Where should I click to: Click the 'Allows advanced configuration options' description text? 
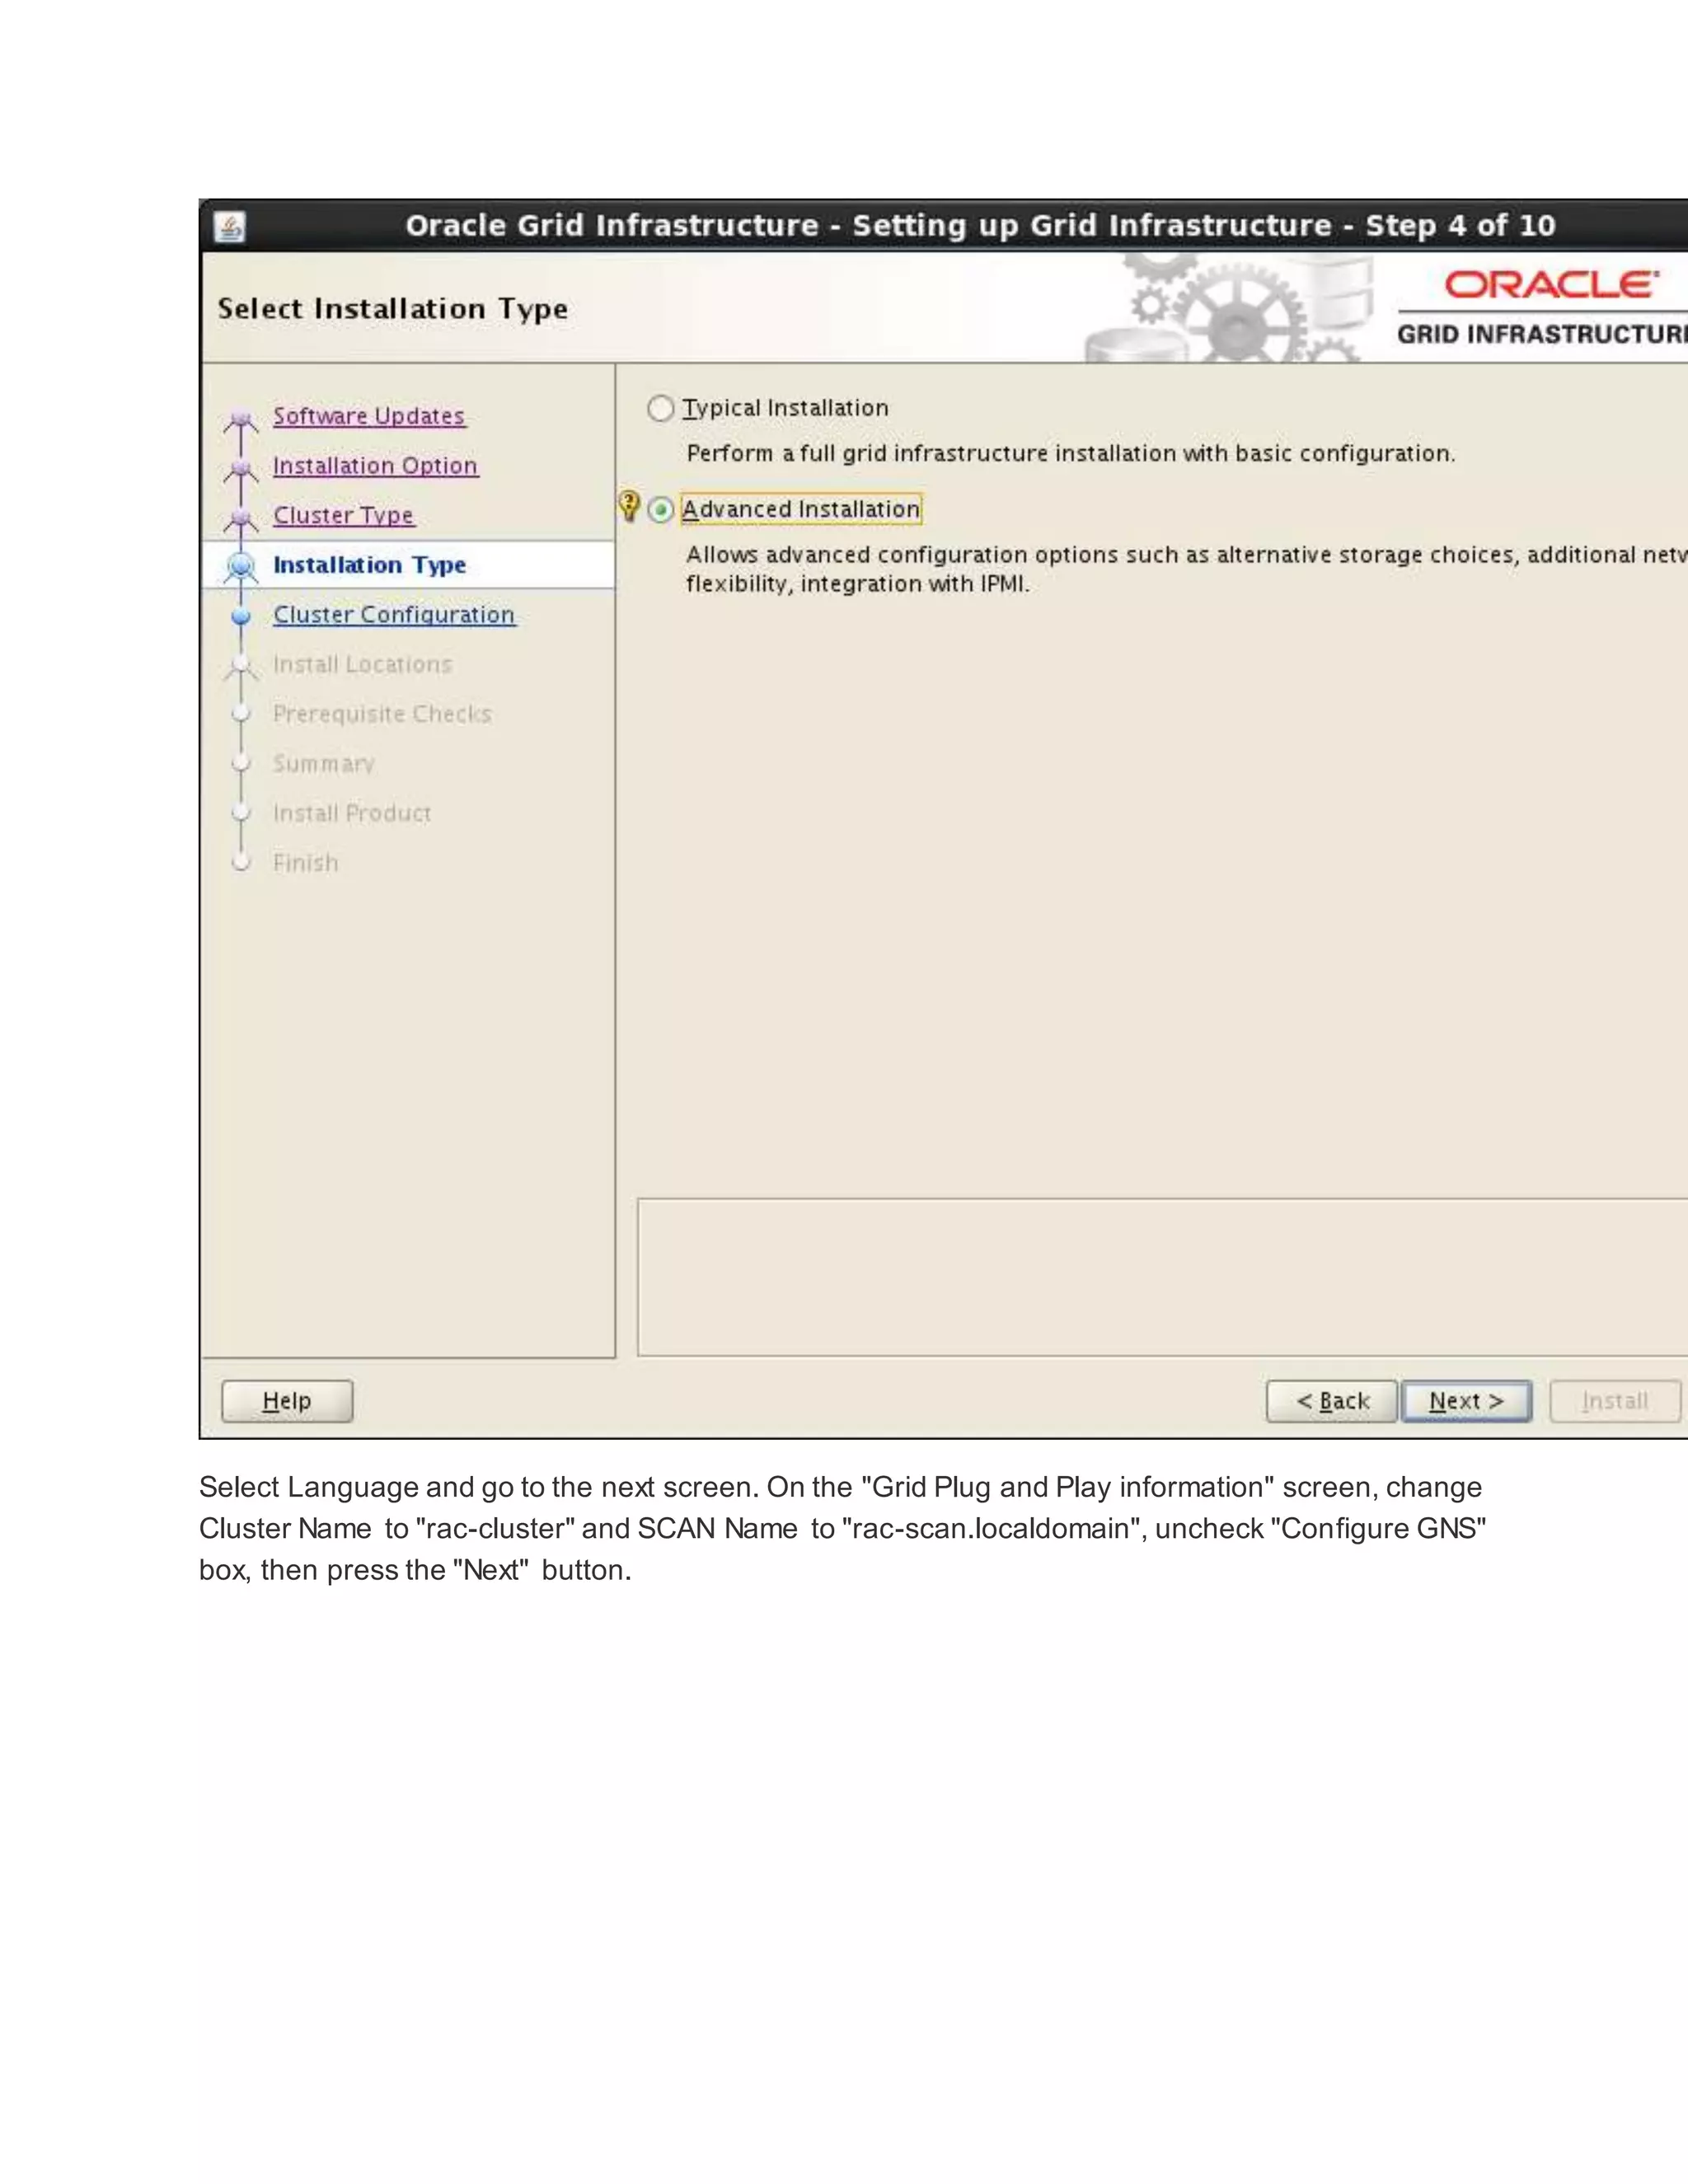(1186, 569)
